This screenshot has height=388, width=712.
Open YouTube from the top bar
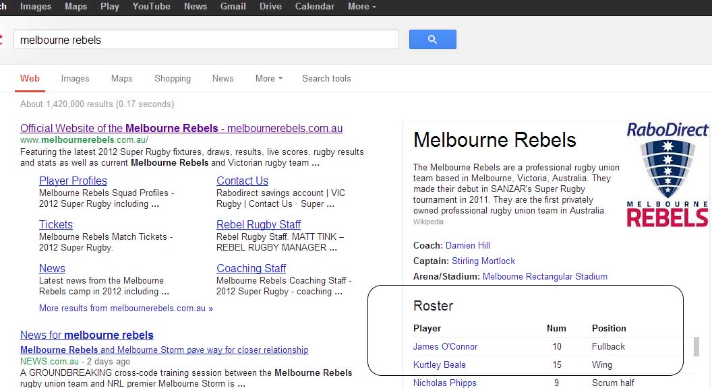click(151, 6)
